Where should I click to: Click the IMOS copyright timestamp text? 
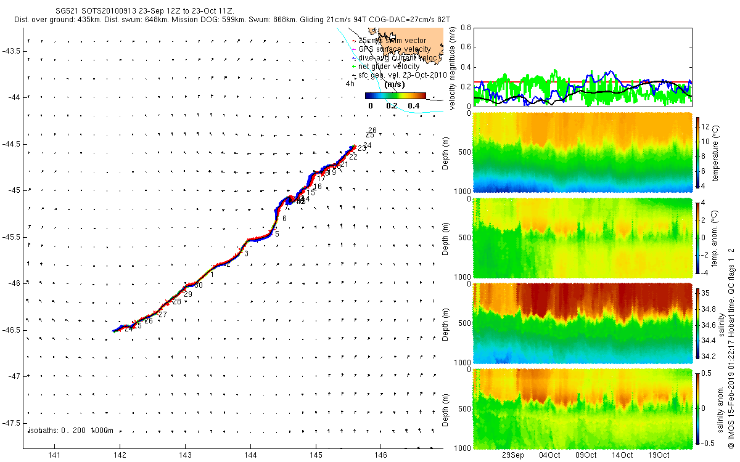(x=731, y=348)
